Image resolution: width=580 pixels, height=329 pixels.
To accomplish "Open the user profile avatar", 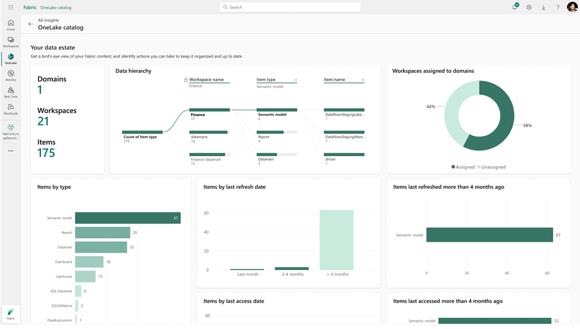I will pos(572,7).
